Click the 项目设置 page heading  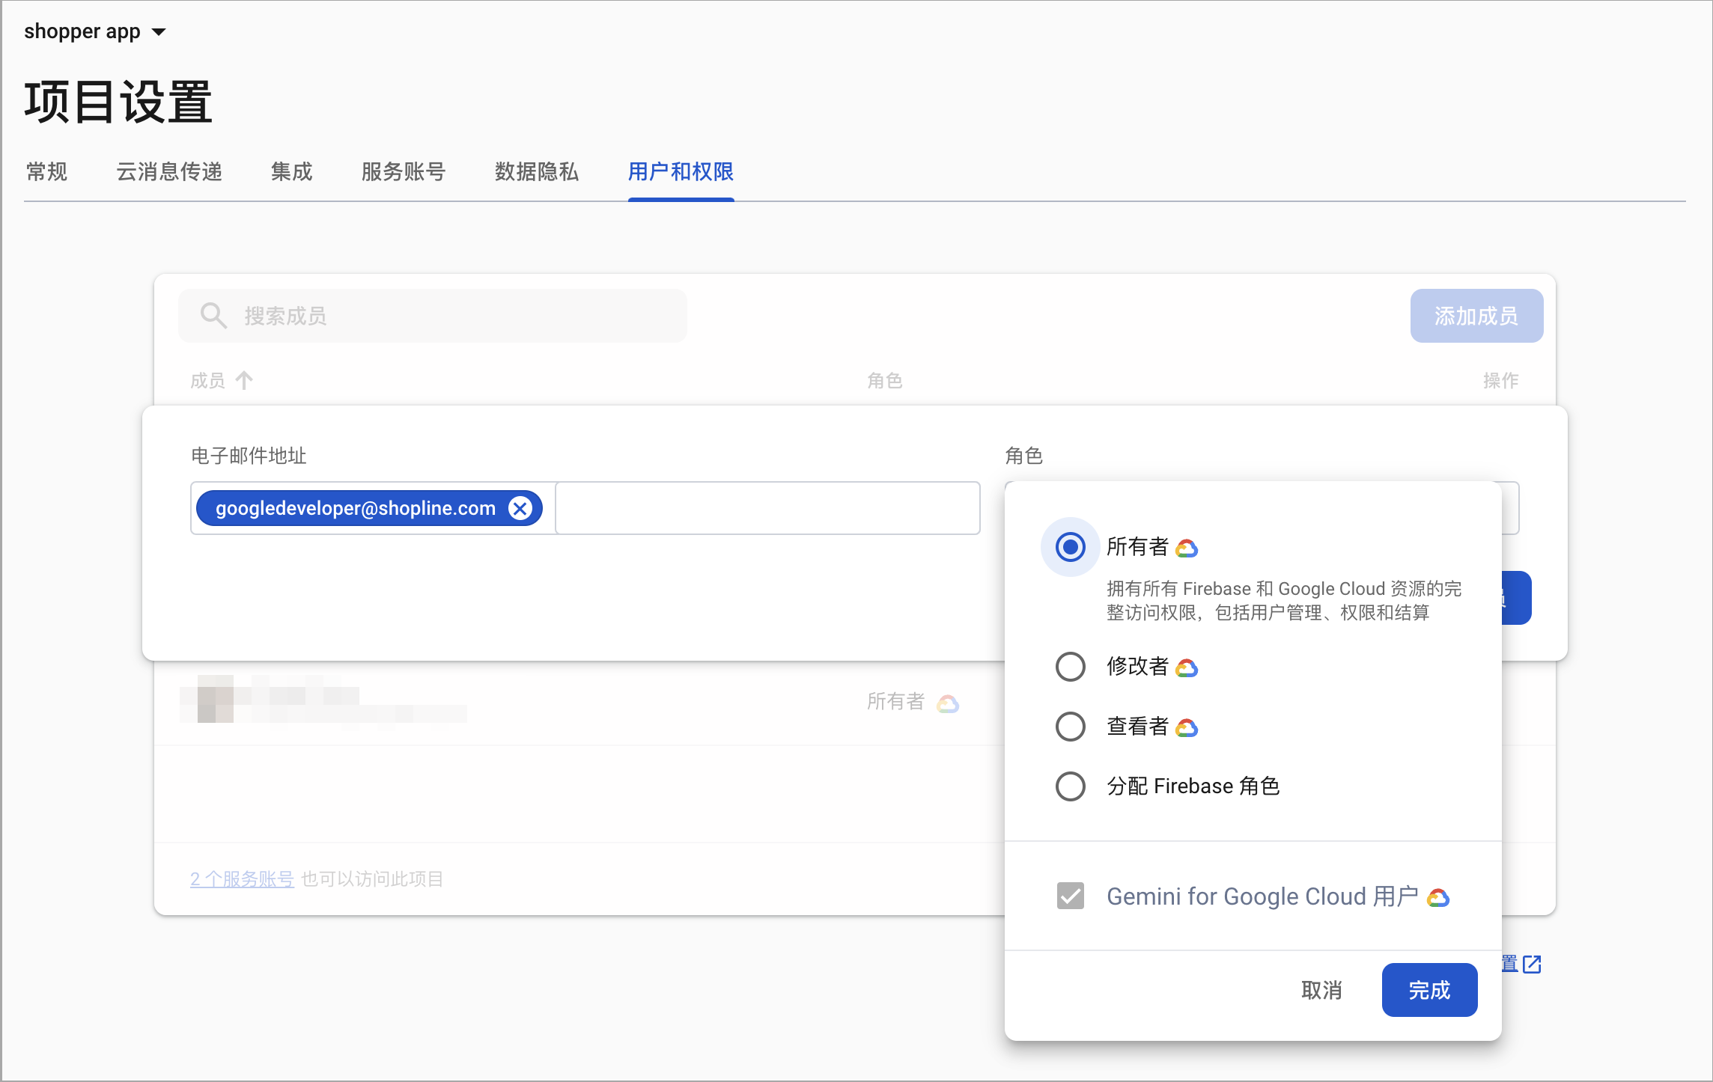(118, 102)
